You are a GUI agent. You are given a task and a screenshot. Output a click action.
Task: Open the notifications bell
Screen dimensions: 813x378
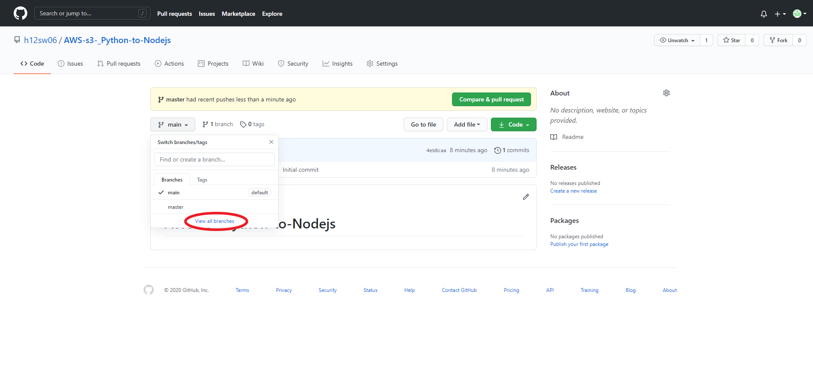point(764,14)
